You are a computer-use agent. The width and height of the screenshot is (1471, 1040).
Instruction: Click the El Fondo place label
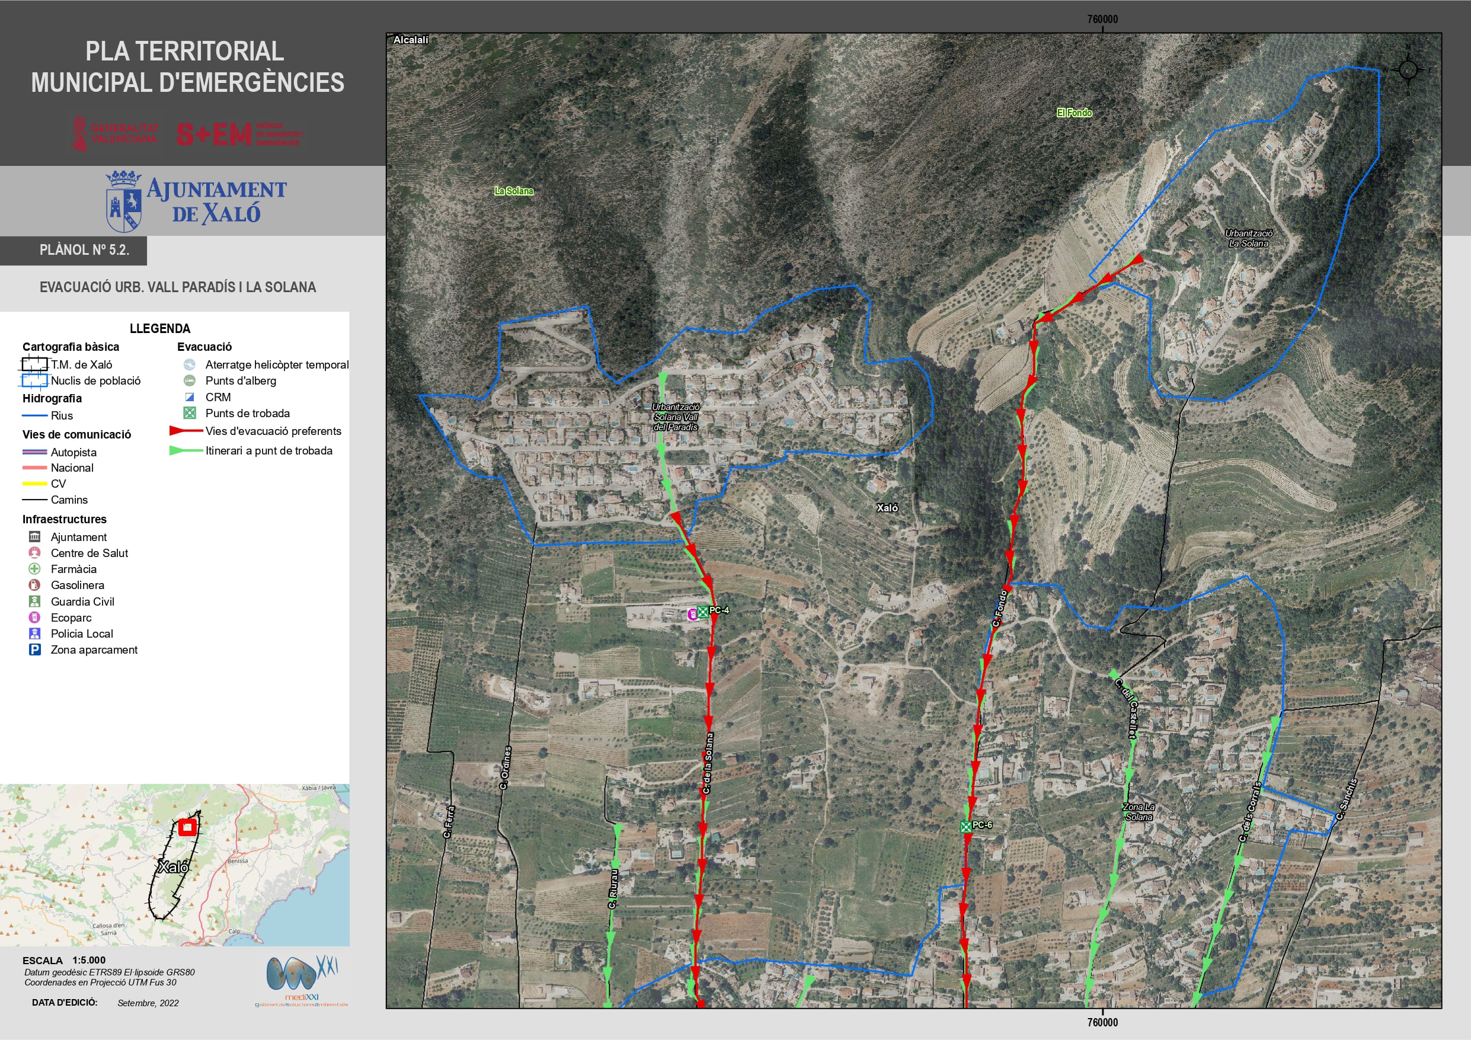[x=1074, y=113]
